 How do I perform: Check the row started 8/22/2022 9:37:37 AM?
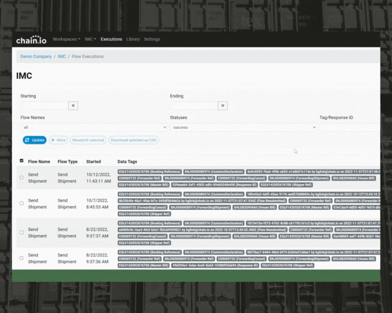pos(21,233)
